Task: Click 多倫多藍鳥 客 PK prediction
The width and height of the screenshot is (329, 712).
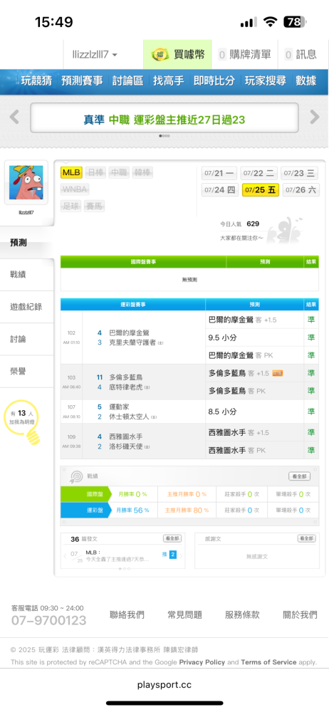Action: point(236,390)
